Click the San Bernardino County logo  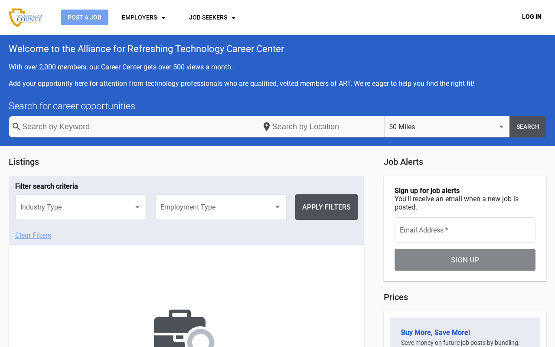tap(26, 17)
